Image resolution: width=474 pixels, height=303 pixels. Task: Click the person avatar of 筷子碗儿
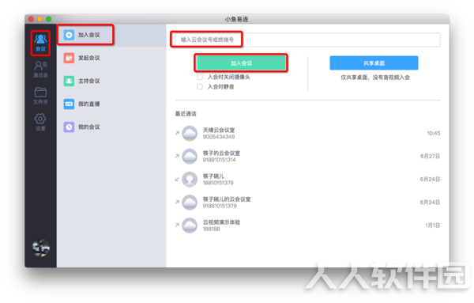click(x=190, y=180)
